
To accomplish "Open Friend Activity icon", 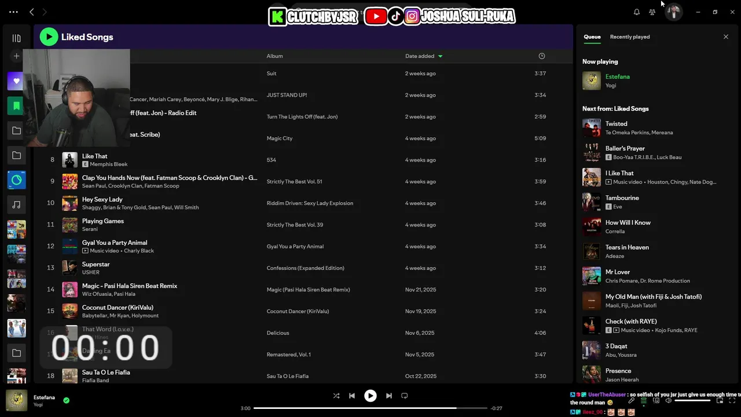I will (x=652, y=12).
